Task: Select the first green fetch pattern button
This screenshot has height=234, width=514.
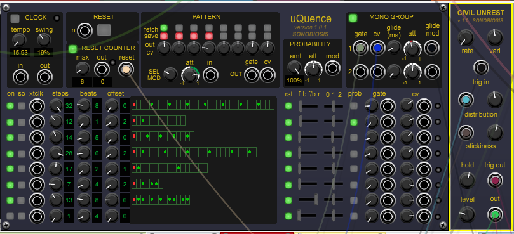Action: coord(164,28)
